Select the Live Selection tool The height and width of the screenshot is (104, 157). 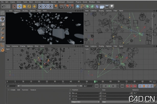pos(15,6)
